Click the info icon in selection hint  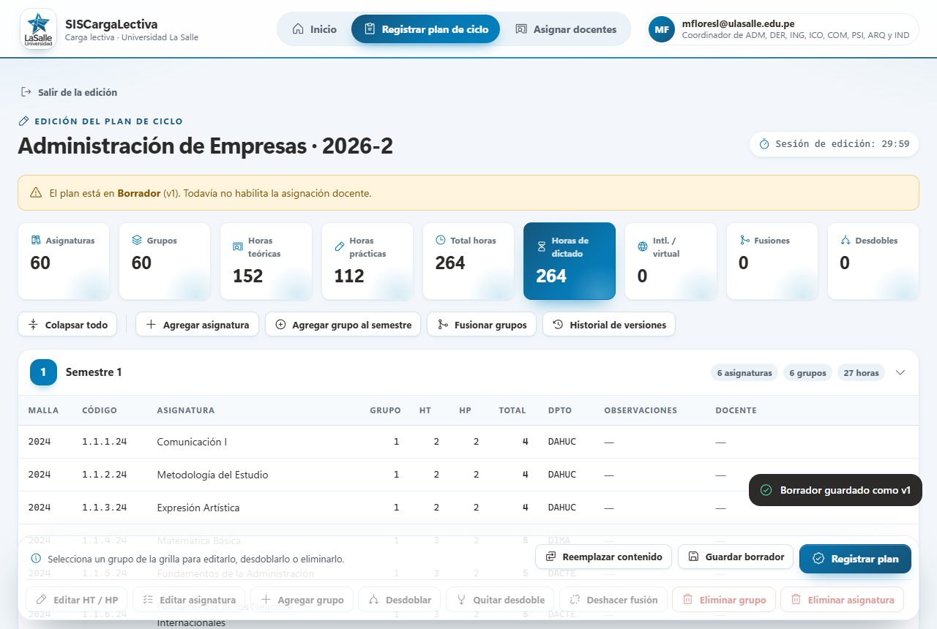[x=36, y=558]
